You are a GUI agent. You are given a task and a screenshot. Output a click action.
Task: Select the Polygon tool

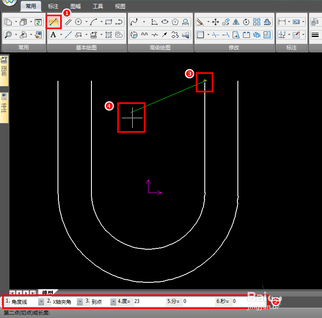coord(175,22)
